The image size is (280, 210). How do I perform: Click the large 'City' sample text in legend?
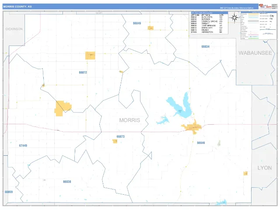click(272, 16)
